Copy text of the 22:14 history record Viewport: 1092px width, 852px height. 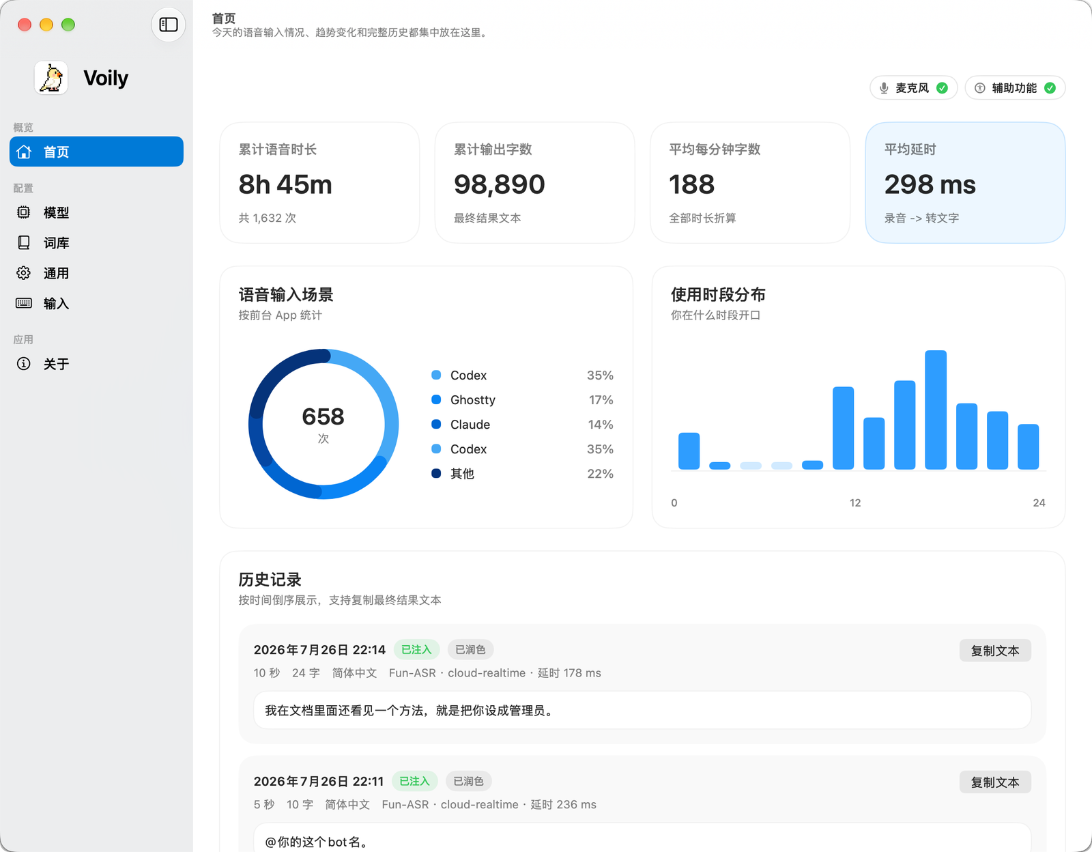995,651
